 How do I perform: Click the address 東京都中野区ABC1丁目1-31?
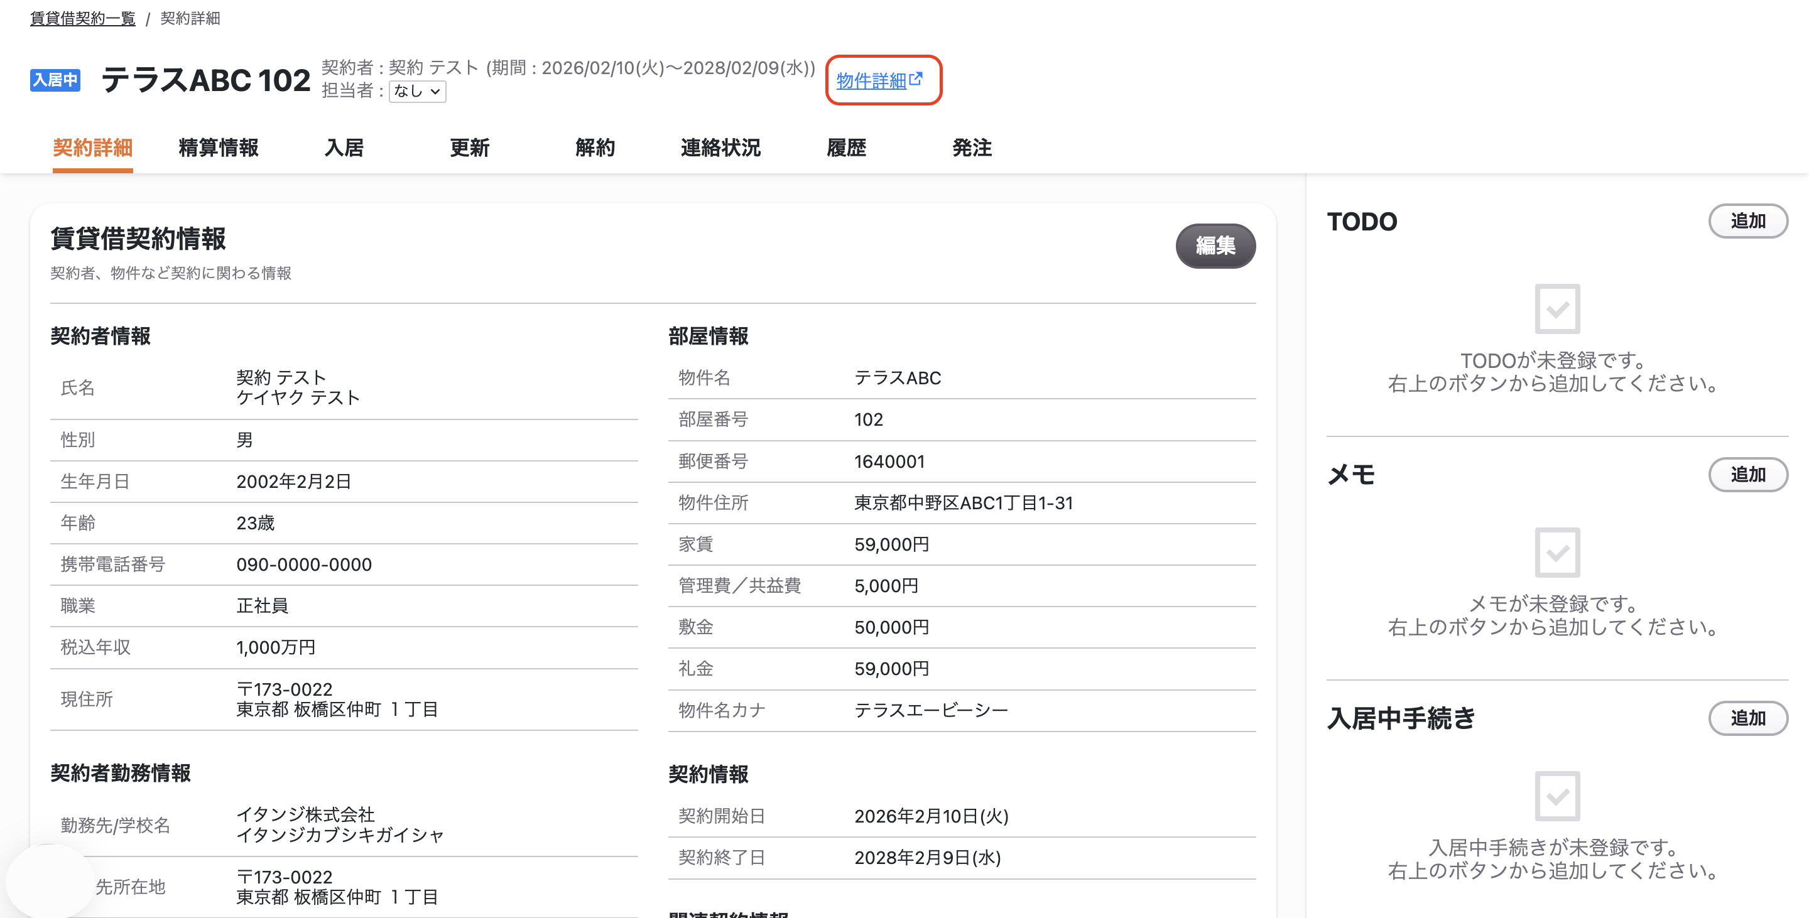point(964,502)
